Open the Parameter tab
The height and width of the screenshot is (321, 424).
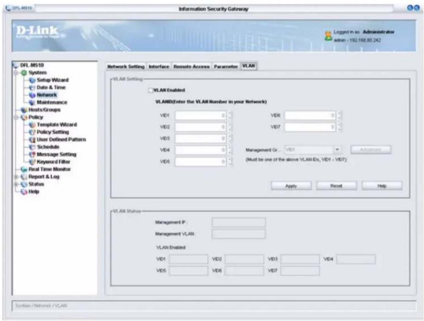pos(226,67)
